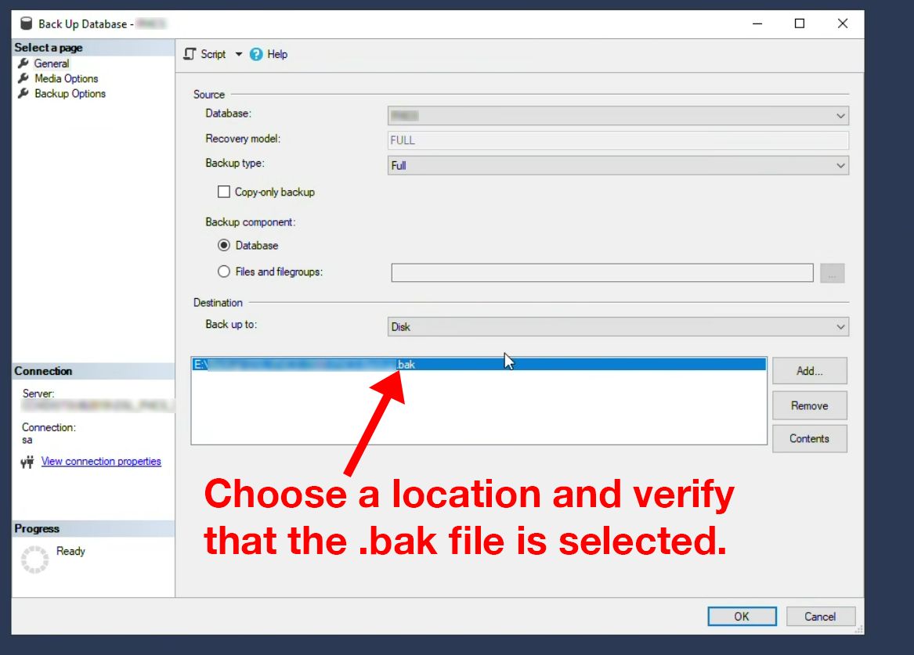Click the General page wrench icon

coord(23,63)
